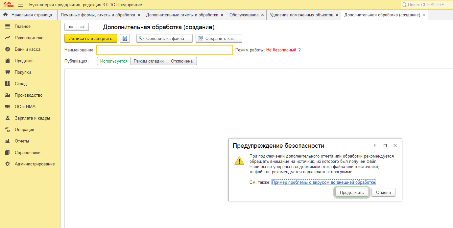Screen dimensions: 453x228
Task: Click Отмена in the warning dialog
Action: [383, 192]
